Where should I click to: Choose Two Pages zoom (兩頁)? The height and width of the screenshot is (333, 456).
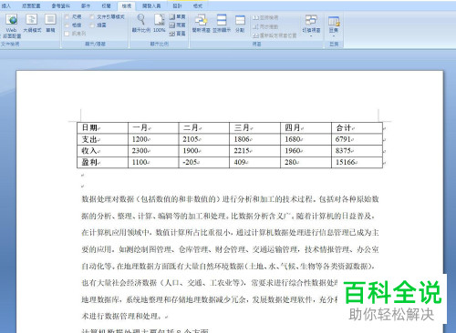[x=177, y=25]
